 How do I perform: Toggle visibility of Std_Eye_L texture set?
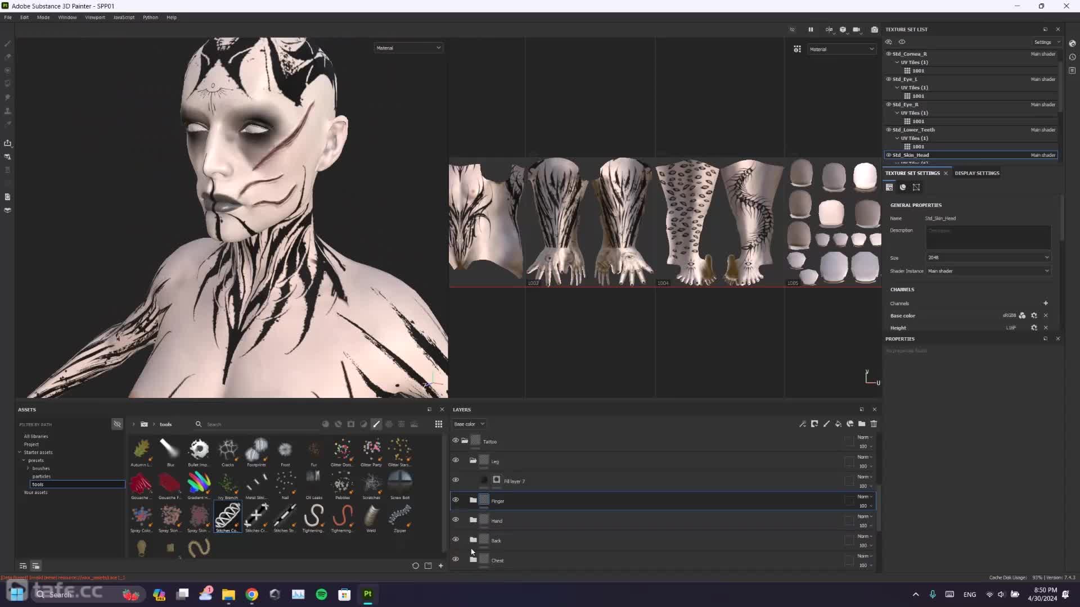888,79
